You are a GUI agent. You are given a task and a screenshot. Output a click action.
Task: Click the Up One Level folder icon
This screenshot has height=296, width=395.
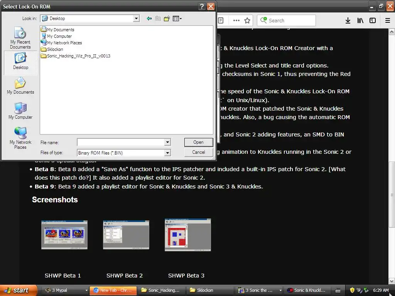pos(158,18)
